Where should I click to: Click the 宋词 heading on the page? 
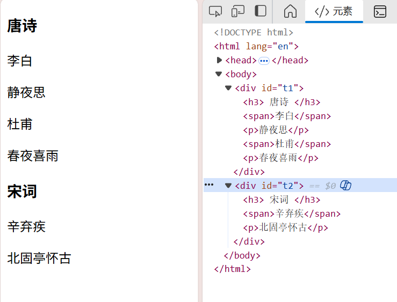pyautogui.click(x=22, y=191)
